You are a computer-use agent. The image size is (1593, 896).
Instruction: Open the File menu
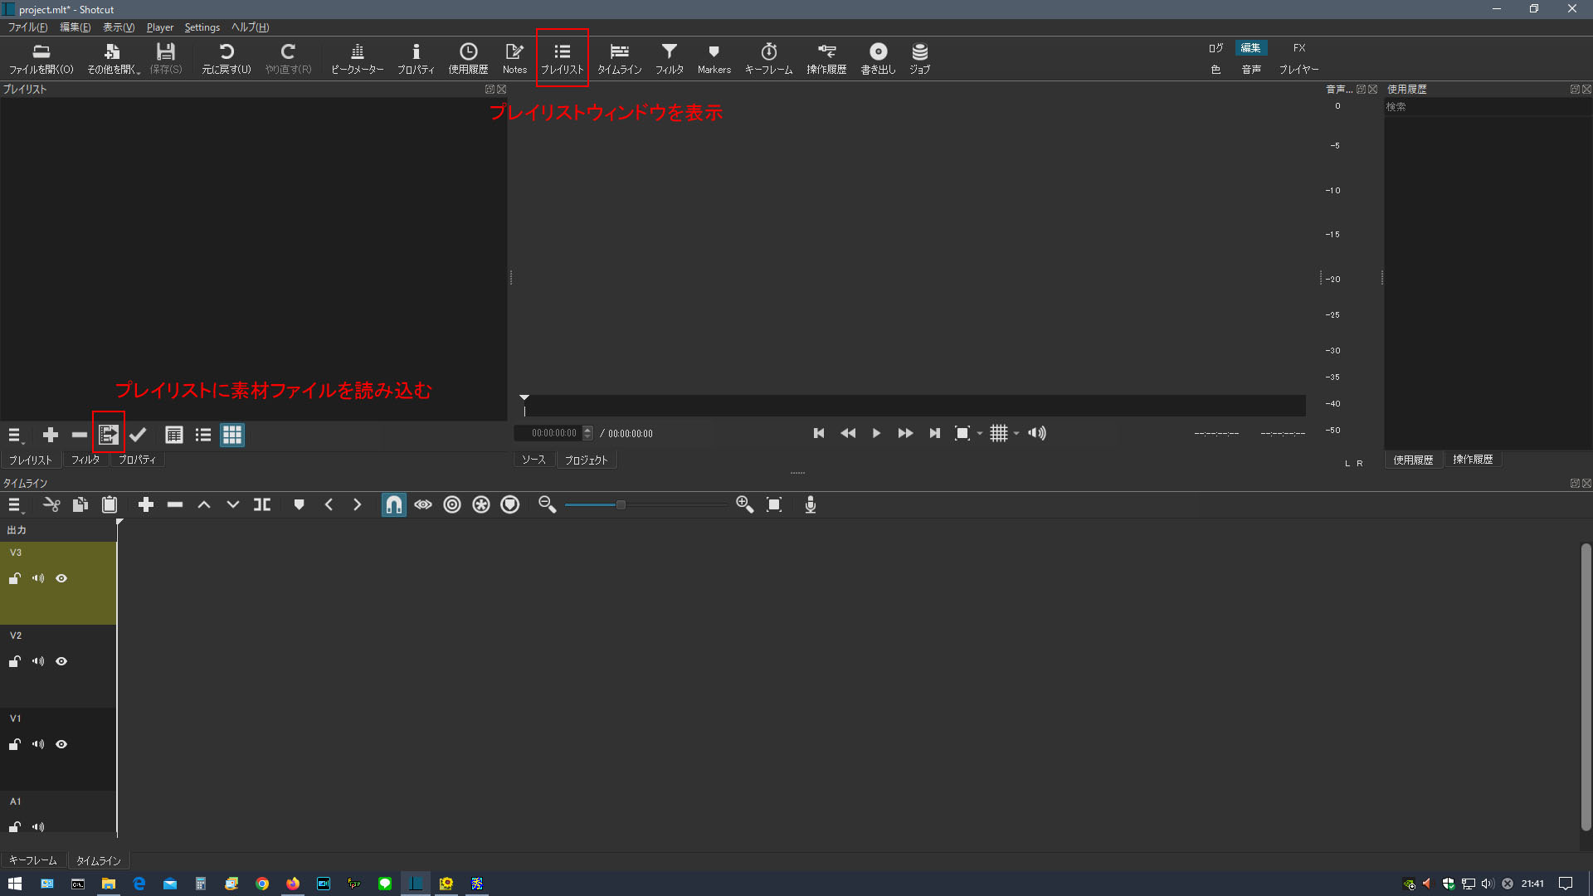[x=28, y=27]
